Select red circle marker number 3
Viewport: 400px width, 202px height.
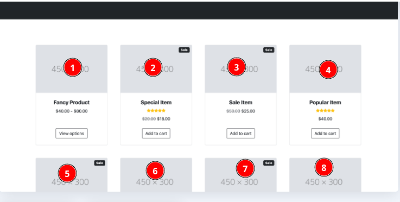click(x=237, y=67)
